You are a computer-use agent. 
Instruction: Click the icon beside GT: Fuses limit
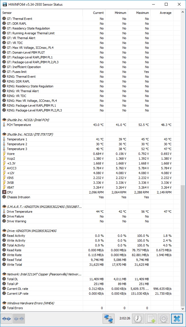click(4, 72)
